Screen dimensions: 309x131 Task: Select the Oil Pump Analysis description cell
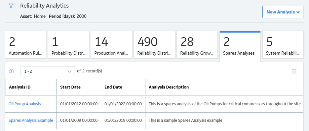pos(224,104)
